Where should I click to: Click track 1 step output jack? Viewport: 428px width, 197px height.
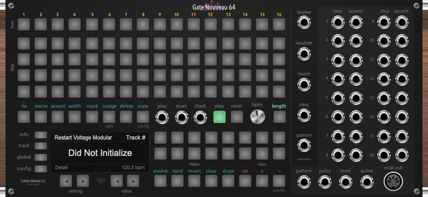pyautogui.click(x=338, y=22)
